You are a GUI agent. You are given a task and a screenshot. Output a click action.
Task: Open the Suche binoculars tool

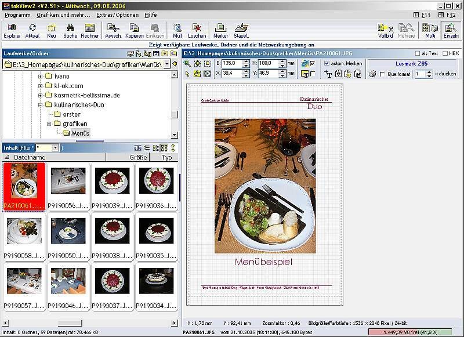[70, 30]
